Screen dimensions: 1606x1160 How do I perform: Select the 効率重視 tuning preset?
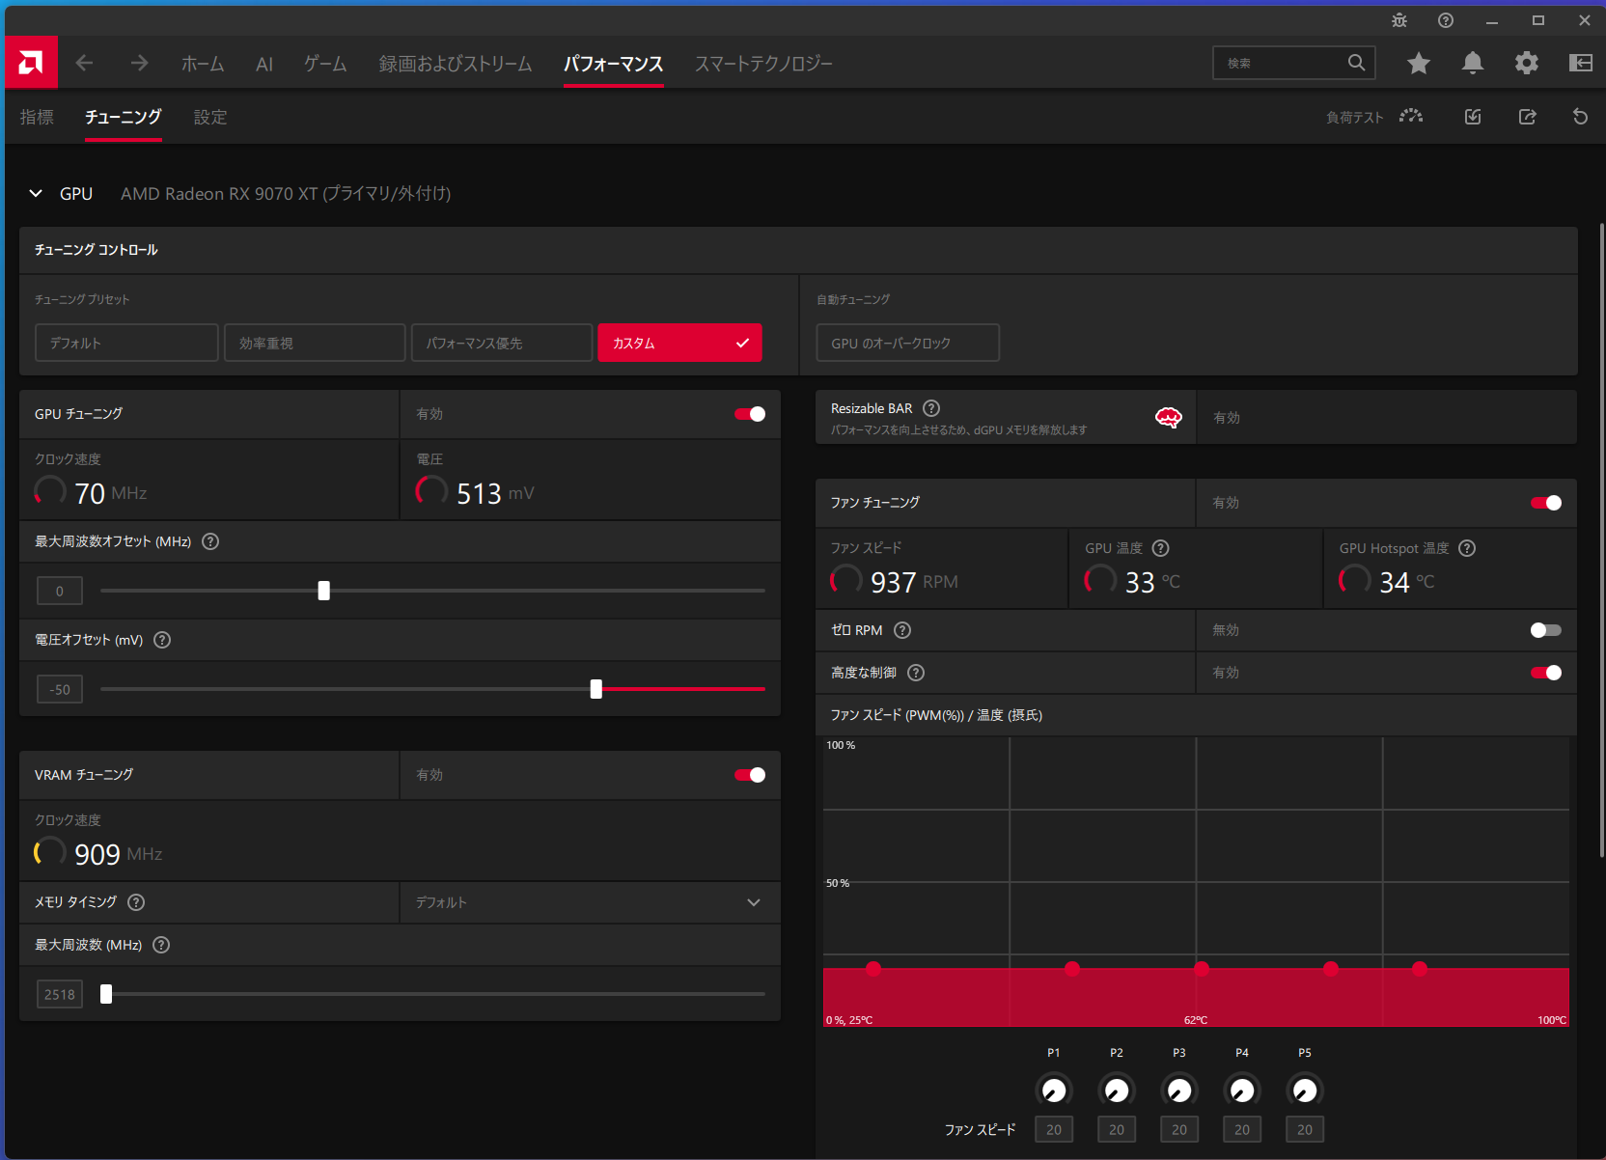(x=315, y=343)
